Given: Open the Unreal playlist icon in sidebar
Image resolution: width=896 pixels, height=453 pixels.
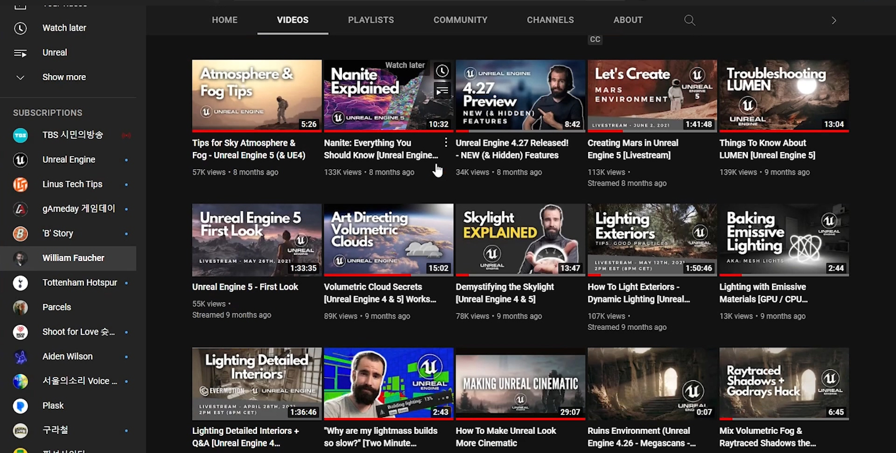Looking at the screenshot, I should tap(20, 53).
